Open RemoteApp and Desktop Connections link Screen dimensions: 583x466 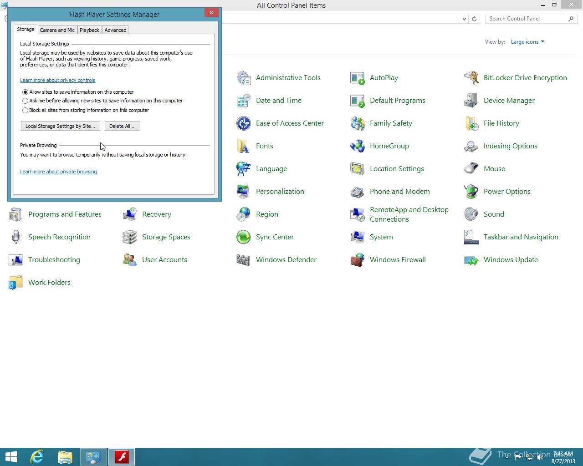409,214
